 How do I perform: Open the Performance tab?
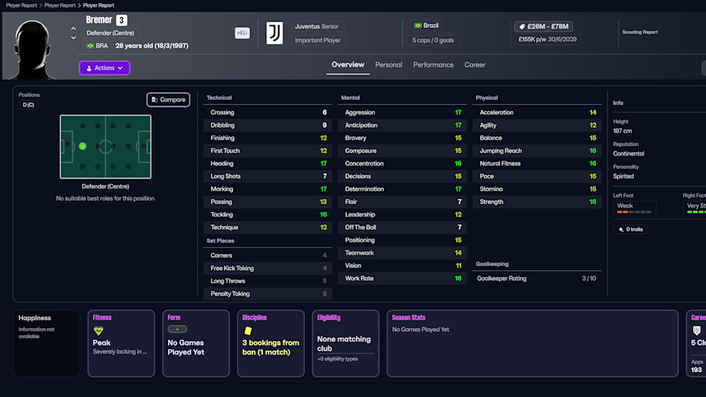pos(433,65)
